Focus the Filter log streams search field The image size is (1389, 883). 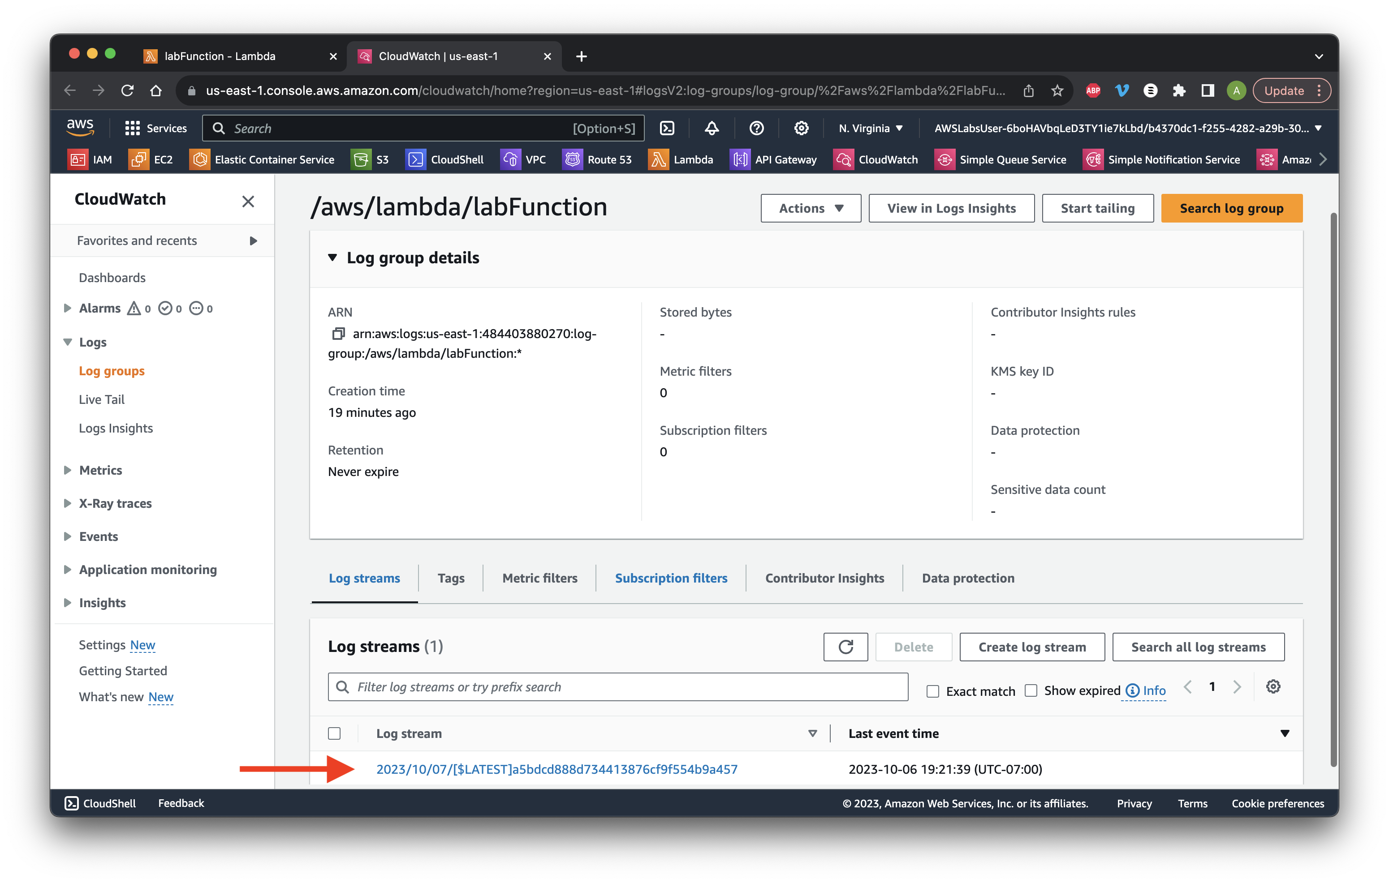618,686
